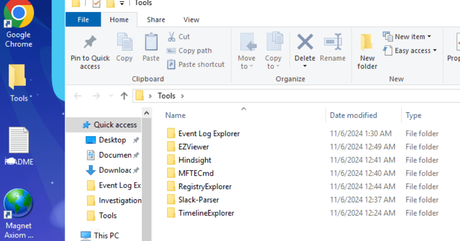Click the Copy icon in Clipboard group
This screenshot has height=241, width=460.
pyautogui.click(x=124, y=43)
